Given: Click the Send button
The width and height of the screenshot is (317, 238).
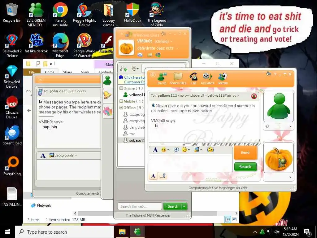Looking at the screenshot, I should coord(245,152).
